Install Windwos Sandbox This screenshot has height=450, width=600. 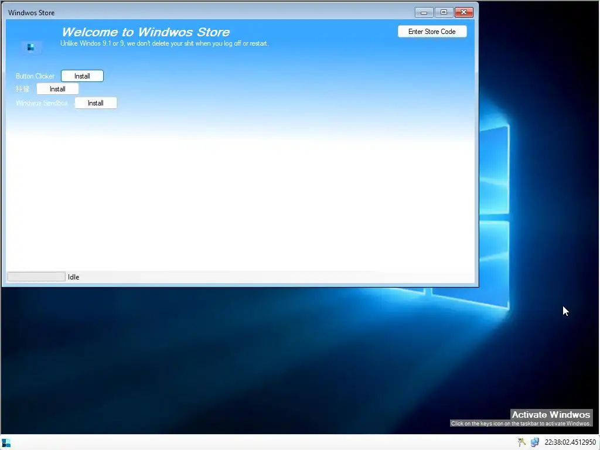click(x=96, y=103)
